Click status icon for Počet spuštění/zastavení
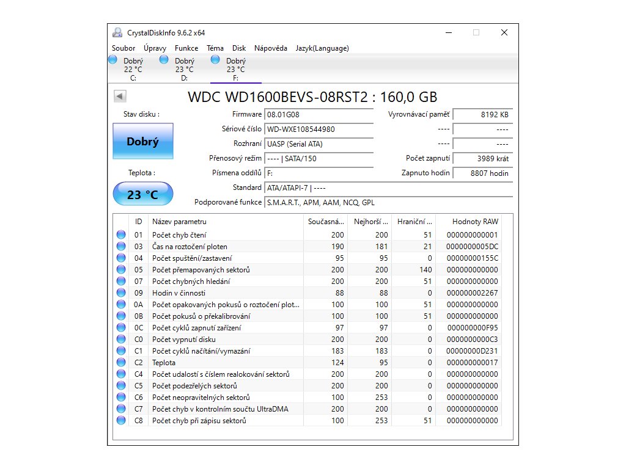Image resolution: width=626 pixels, height=469 pixels. pos(121,258)
